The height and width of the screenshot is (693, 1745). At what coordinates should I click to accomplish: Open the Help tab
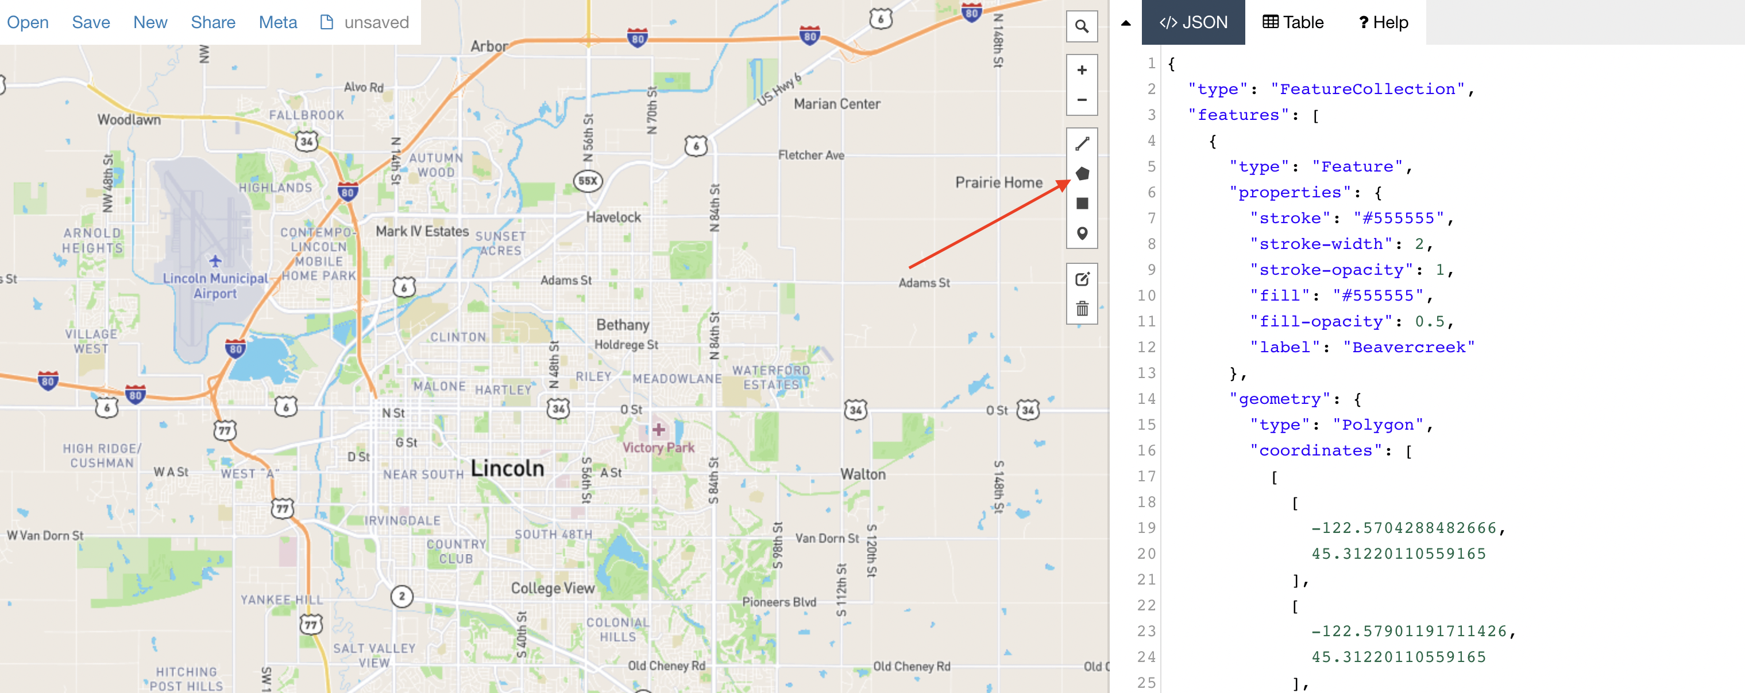1383,22
